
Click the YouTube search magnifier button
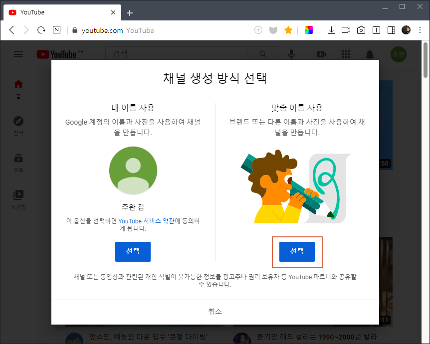(x=263, y=54)
